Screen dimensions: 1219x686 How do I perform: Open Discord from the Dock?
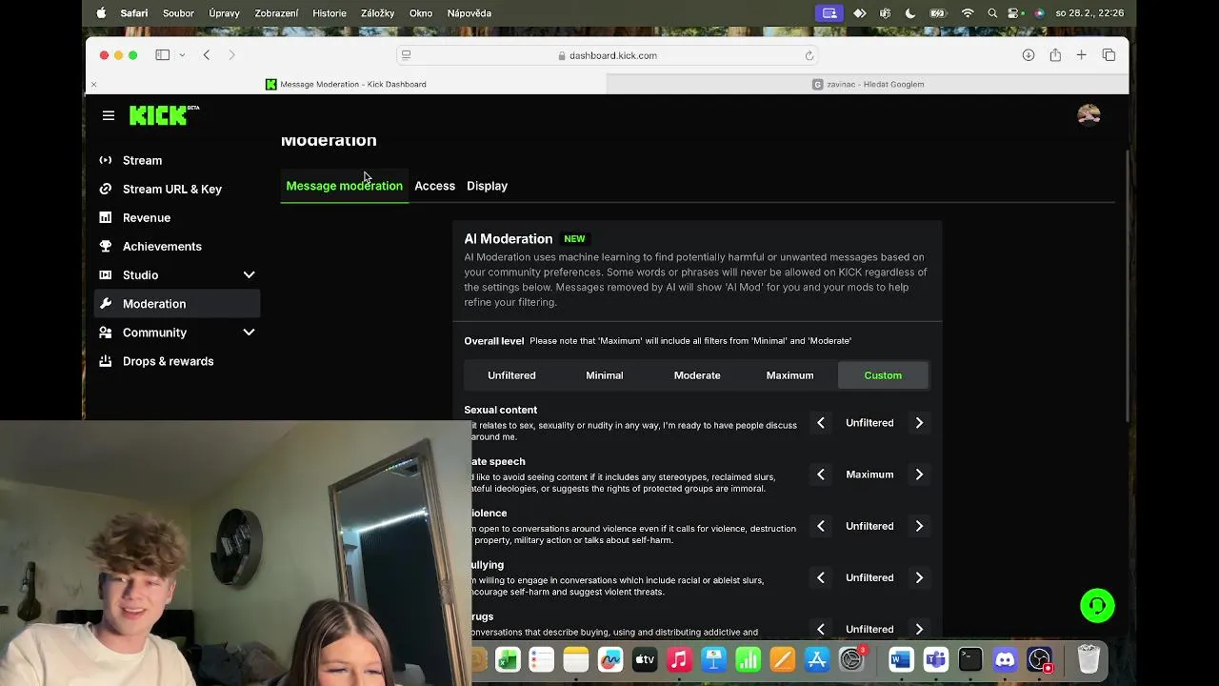tap(1005, 659)
